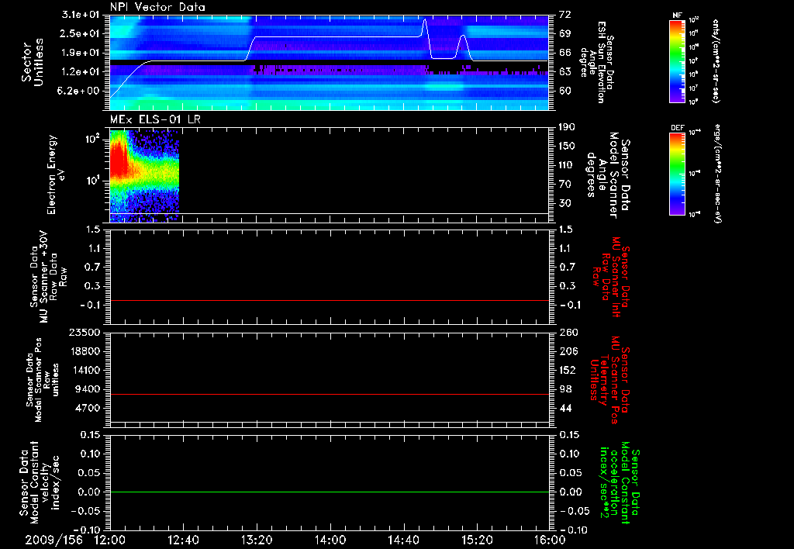
Task: Click the "72" sun elevation tick
Action: tap(564, 15)
